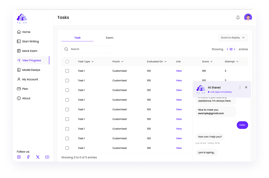Sort by Evaluated On column
This screenshot has height=178, width=269.
(x=156, y=62)
